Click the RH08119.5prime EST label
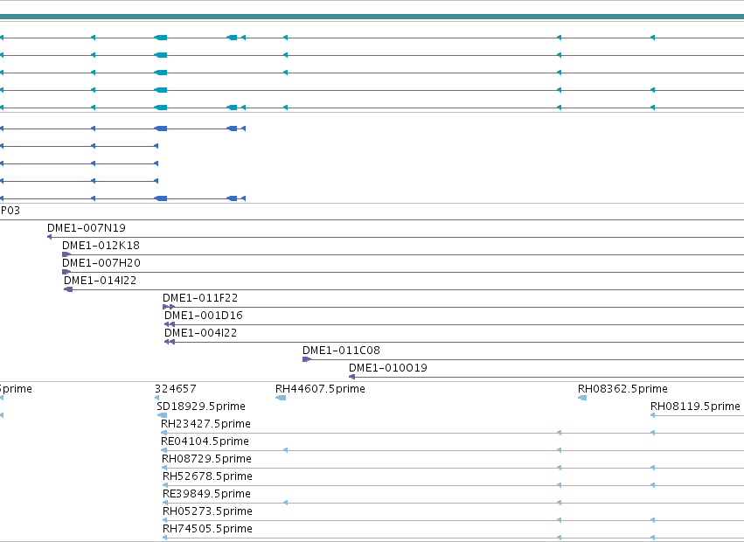 [x=695, y=406]
